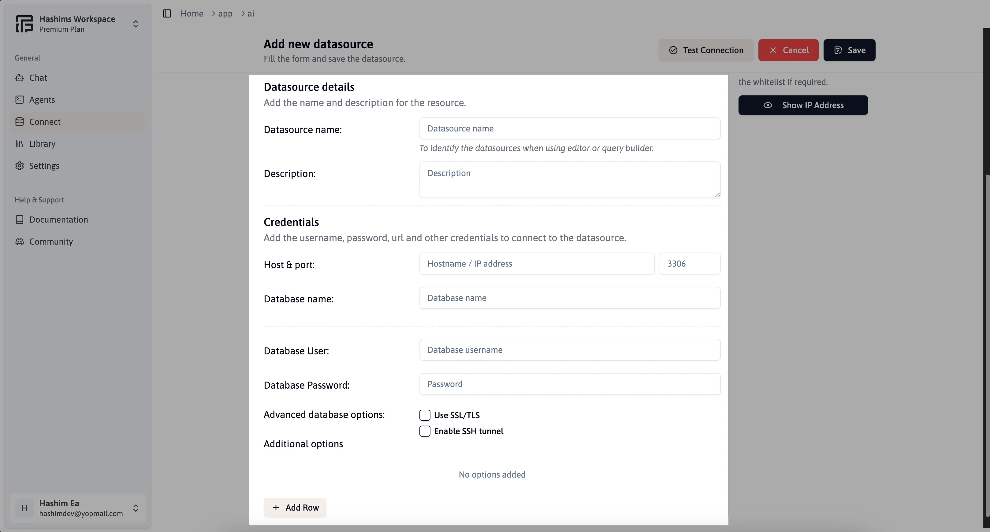The width and height of the screenshot is (990, 532).
Task: Click the 'Premium Plan' label
Action: (62, 30)
